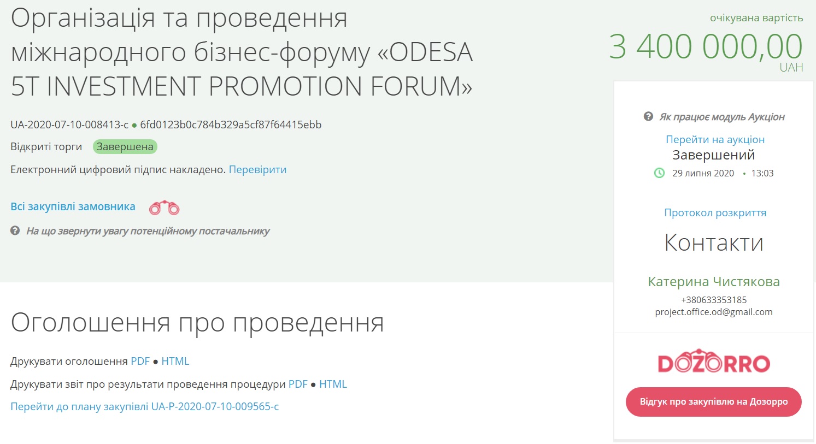Open HTML of procedure results report
The image size is (816, 444).
click(333, 384)
